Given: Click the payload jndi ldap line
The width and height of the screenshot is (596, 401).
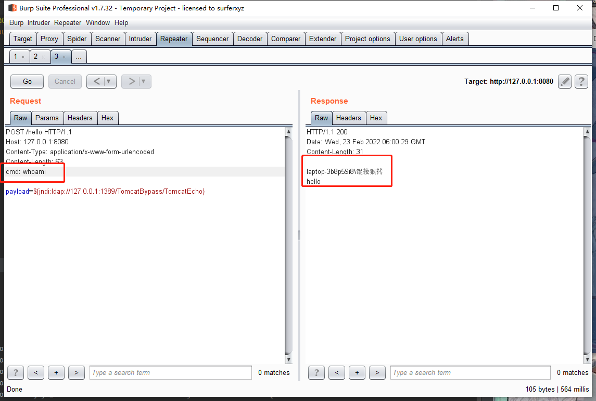Looking at the screenshot, I should point(105,191).
